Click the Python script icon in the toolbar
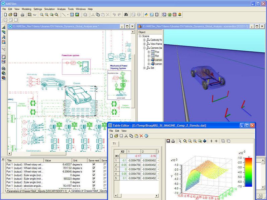The image size is (267, 200). coord(146,15)
